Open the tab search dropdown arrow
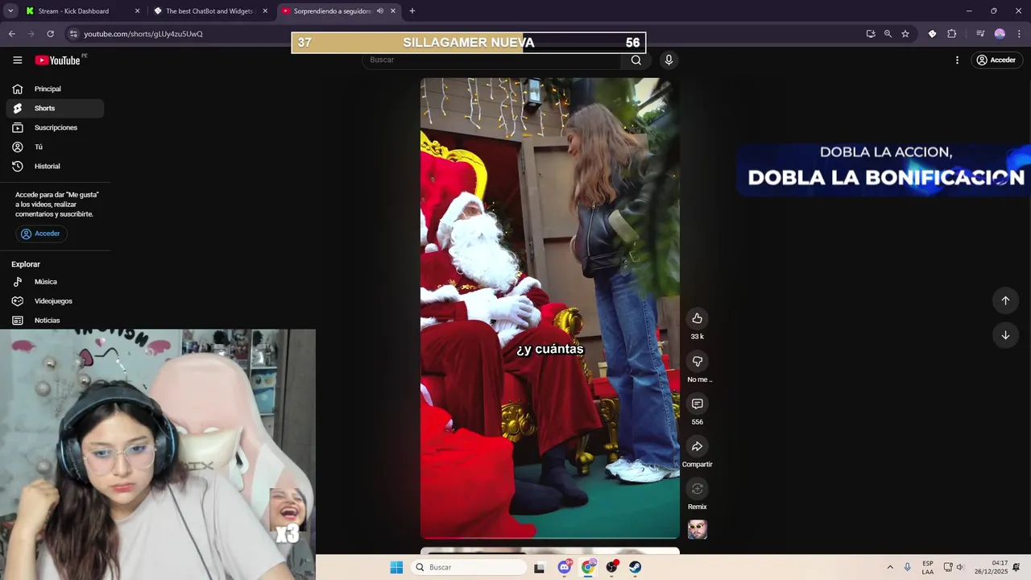The image size is (1031, 580). (10, 11)
